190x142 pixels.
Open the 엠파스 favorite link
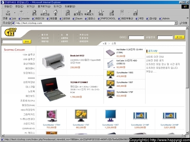click(90, 18)
